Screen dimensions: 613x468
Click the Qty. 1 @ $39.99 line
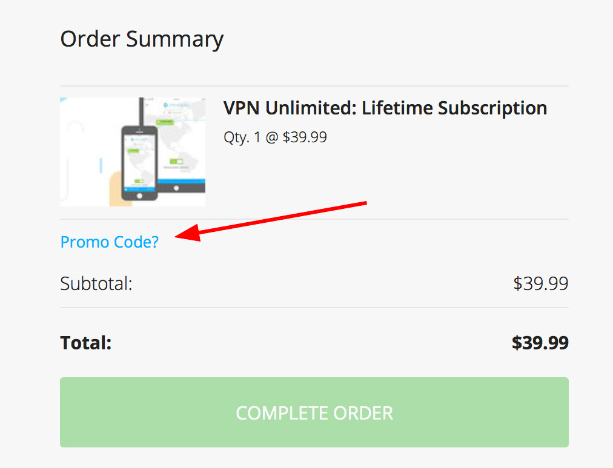(275, 137)
